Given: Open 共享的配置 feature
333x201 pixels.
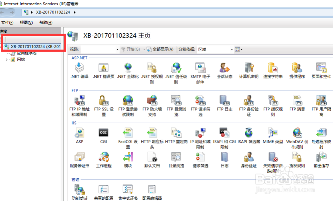Looking at the screenshot, I should pyautogui.click(x=104, y=192).
